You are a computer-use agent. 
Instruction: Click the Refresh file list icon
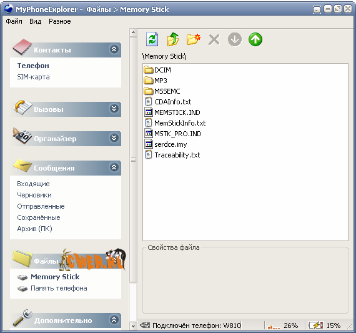(x=152, y=39)
